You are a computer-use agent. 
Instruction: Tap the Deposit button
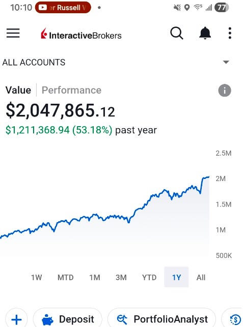(x=68, y=319)
